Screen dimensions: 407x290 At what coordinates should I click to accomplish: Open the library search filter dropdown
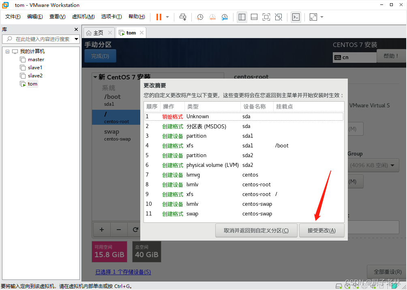tap(76, 39)
